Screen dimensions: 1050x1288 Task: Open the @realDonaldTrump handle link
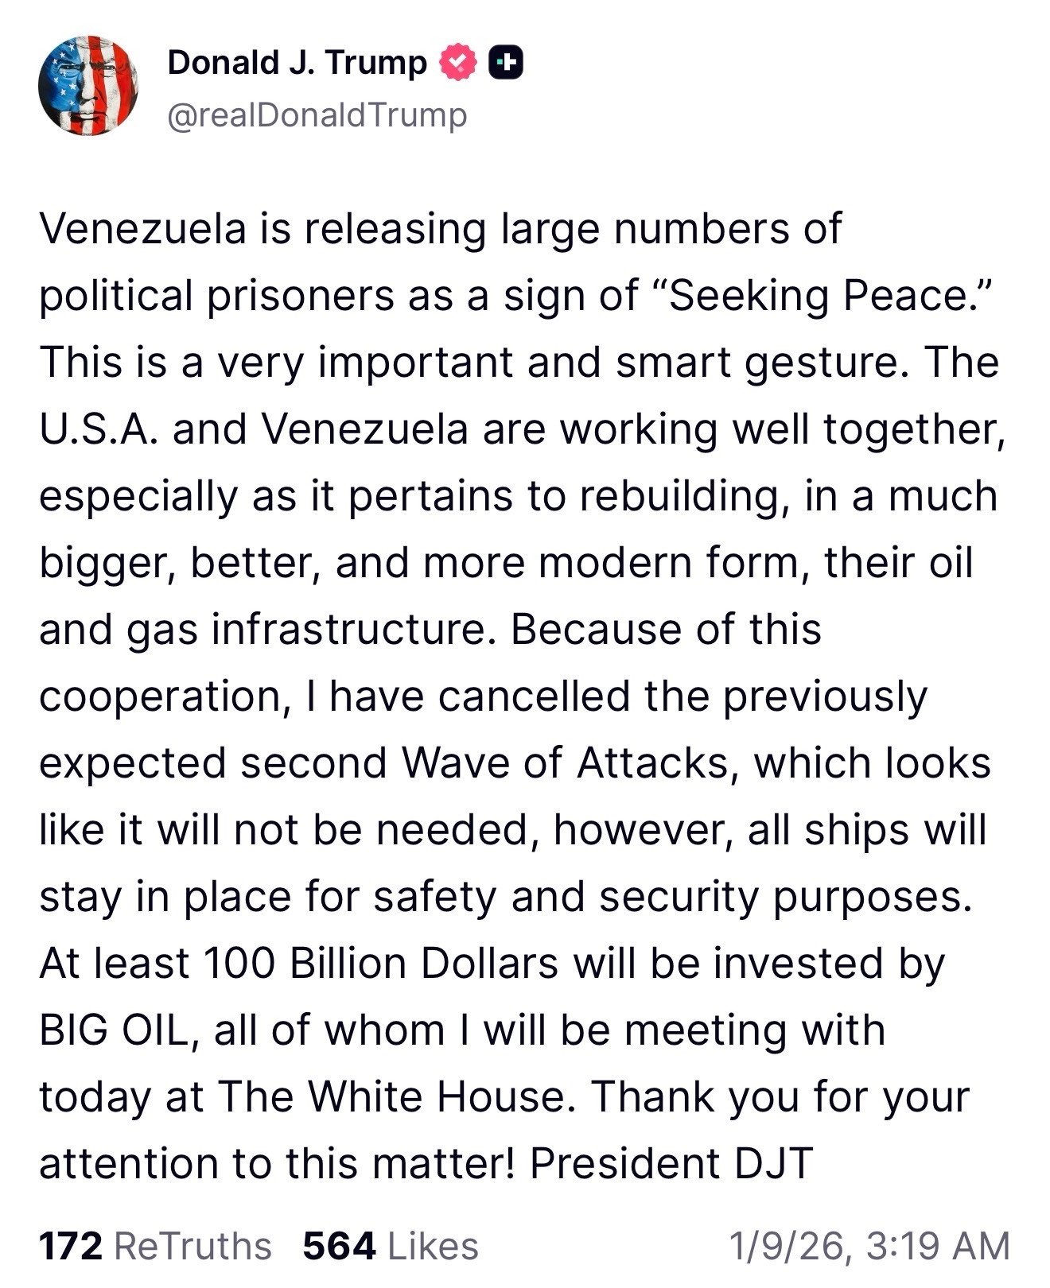pyautogui.click(x=317, y=115)
